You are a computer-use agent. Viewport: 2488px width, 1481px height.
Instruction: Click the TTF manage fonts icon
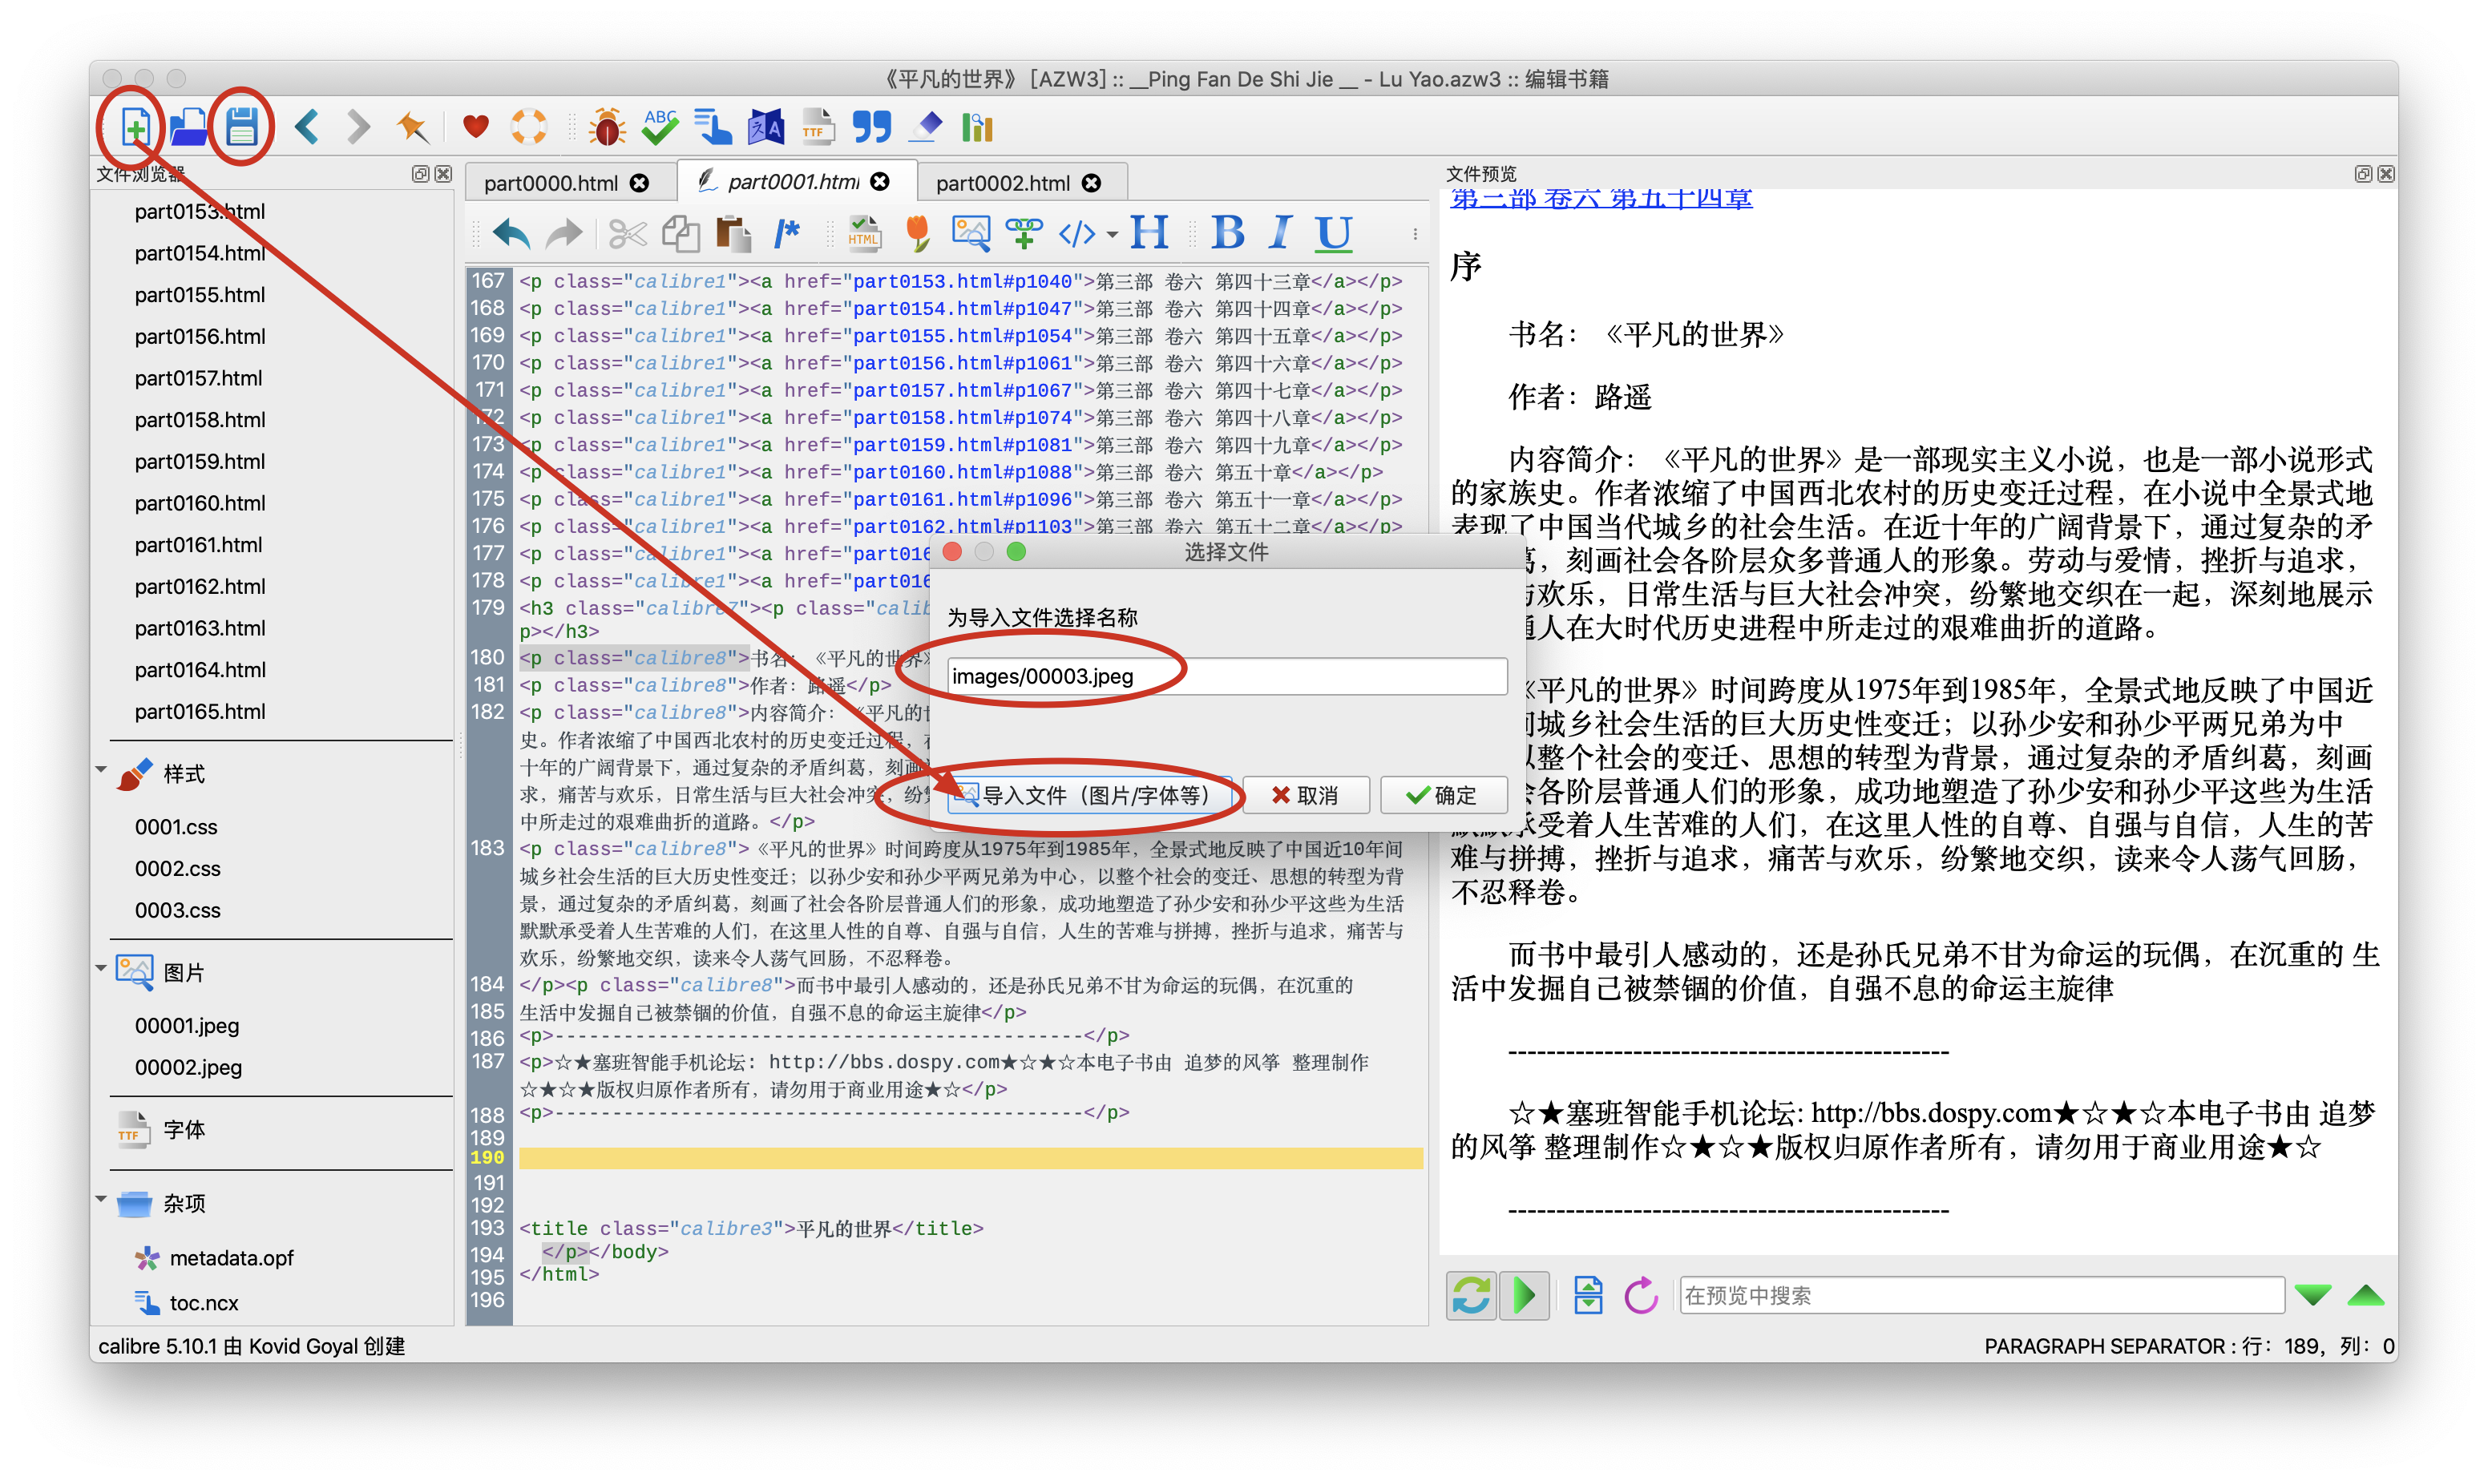pos(818,127)
